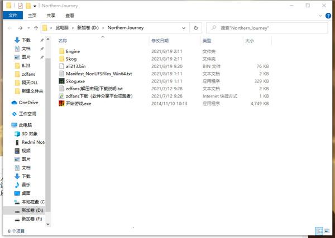Click the file name 开始游戏.exe

click(x=78, y=104)
